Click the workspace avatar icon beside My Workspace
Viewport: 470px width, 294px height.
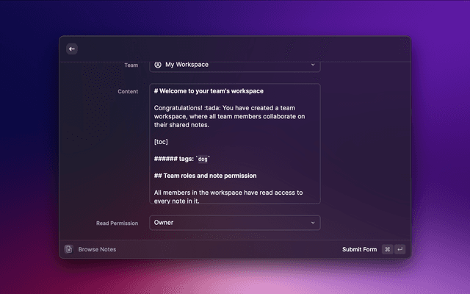158,65
